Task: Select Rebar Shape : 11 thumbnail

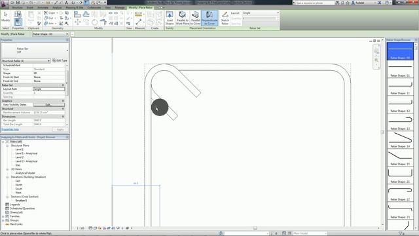Action: [400, 87]
